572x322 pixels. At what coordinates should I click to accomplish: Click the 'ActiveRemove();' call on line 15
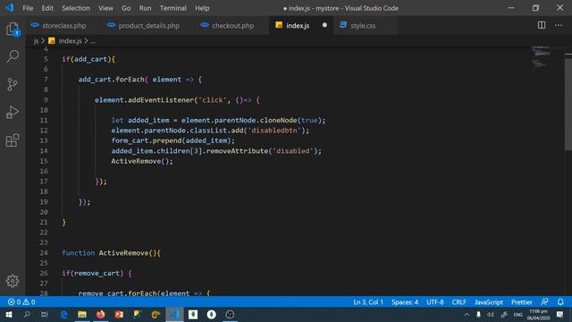(142, 161)
